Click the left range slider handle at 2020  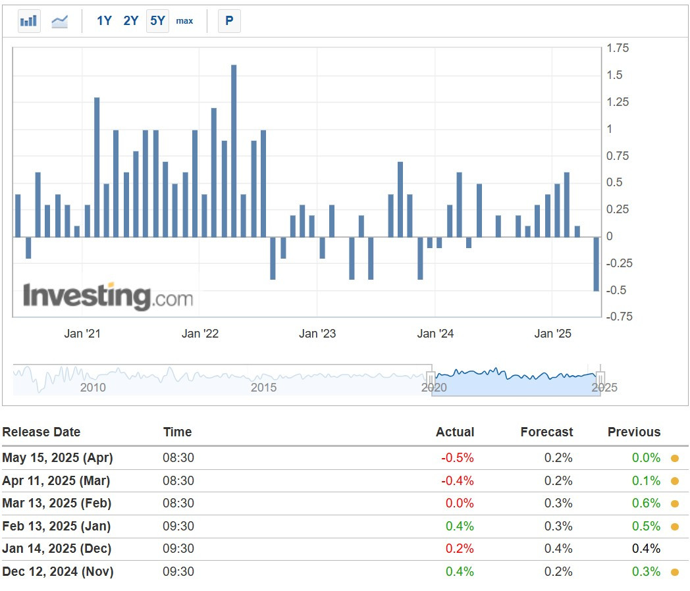(x=431, y=379)
